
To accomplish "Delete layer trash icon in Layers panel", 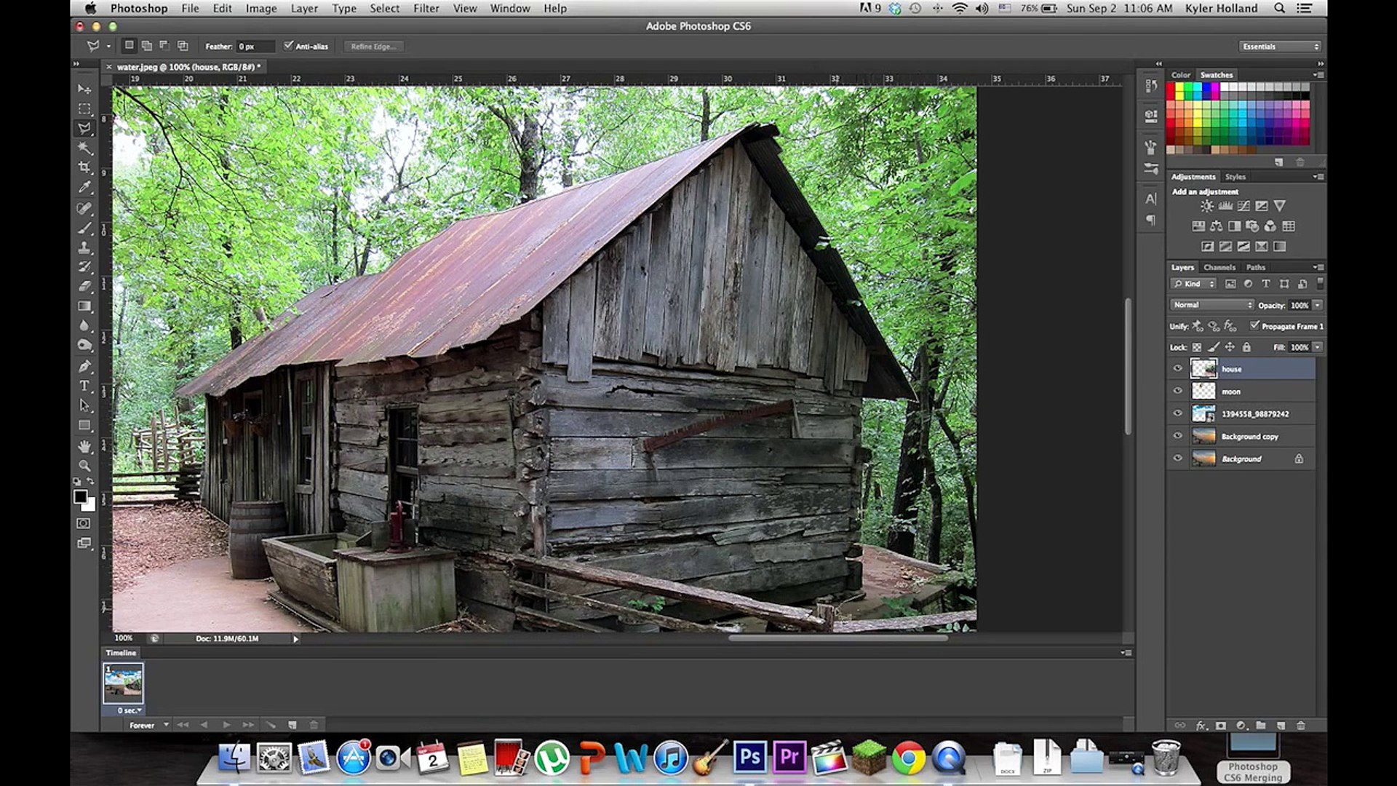I will (1301, 726).
